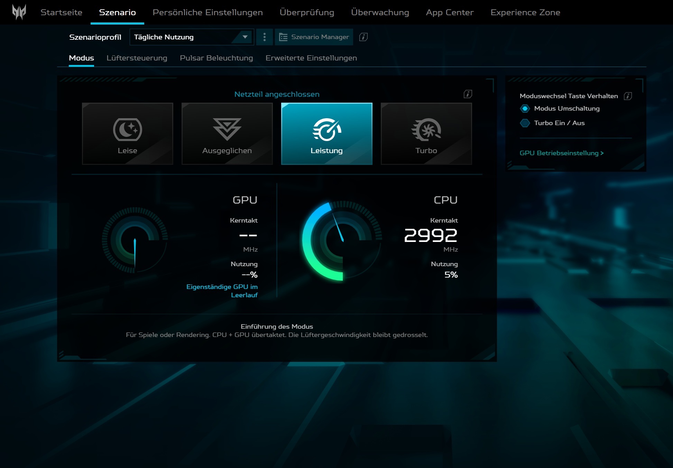Open the Pulsar Beleuchtung tab
Viewport: 673px width, 468px height.
pos(216,58)
